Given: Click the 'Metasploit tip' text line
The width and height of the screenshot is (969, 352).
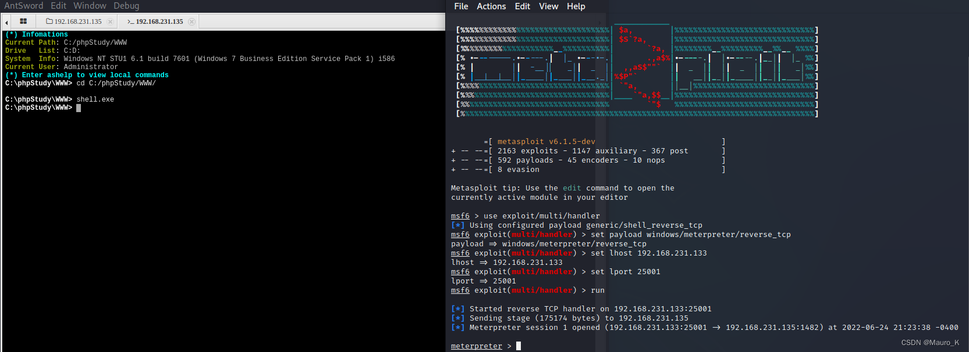Looking at the screenshot, I should coord(563,188).
